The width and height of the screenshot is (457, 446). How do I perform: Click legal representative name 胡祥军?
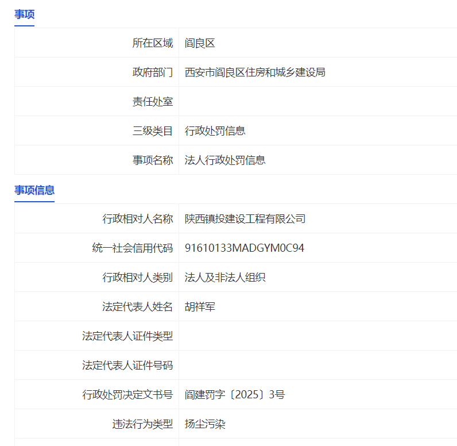click(200, 307)
